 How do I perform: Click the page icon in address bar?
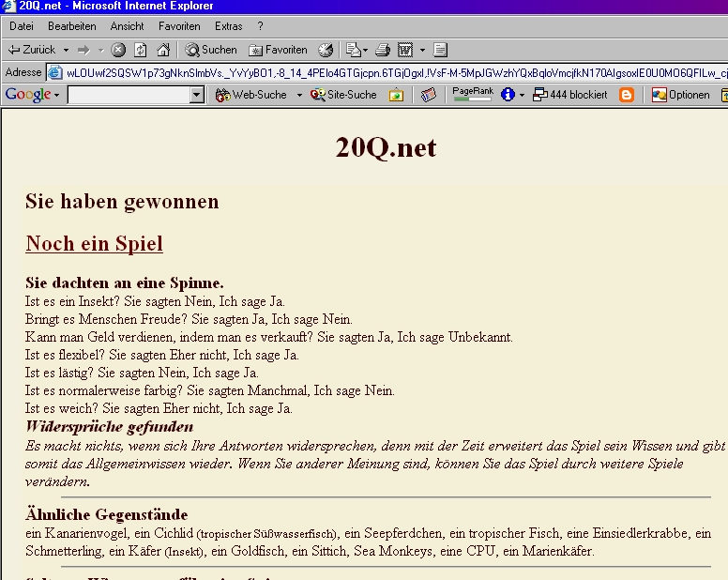click(55, 72)
